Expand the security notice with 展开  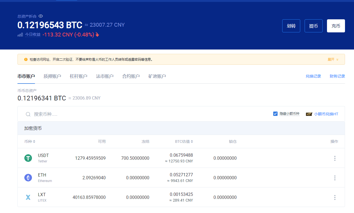click(x=333, y=59)
